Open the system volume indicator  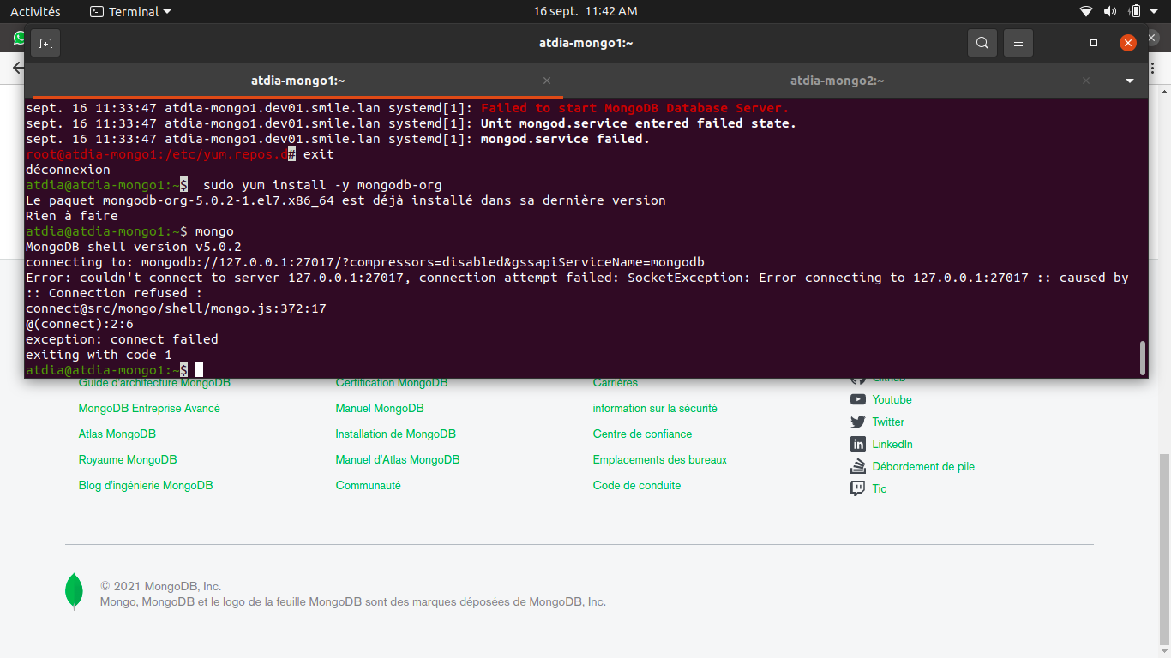tap(1110, 12)
